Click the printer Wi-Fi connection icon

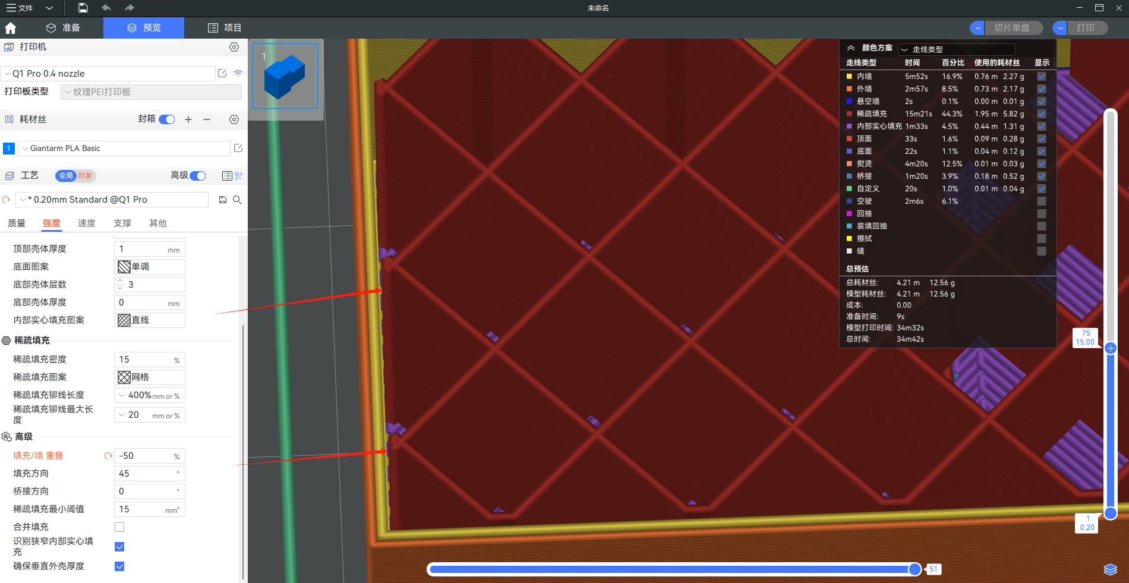[238, 73]
